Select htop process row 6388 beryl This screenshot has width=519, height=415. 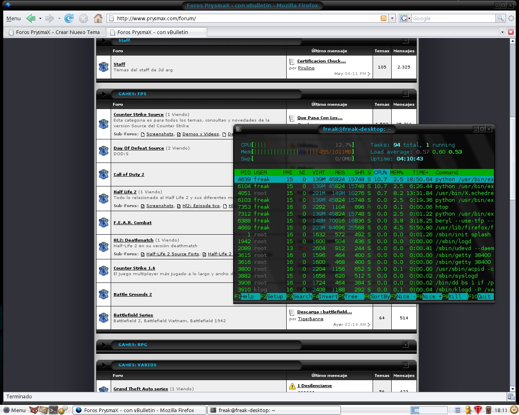[x=364, y=220]
